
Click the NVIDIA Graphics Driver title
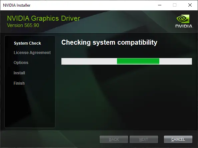[43, 18]
